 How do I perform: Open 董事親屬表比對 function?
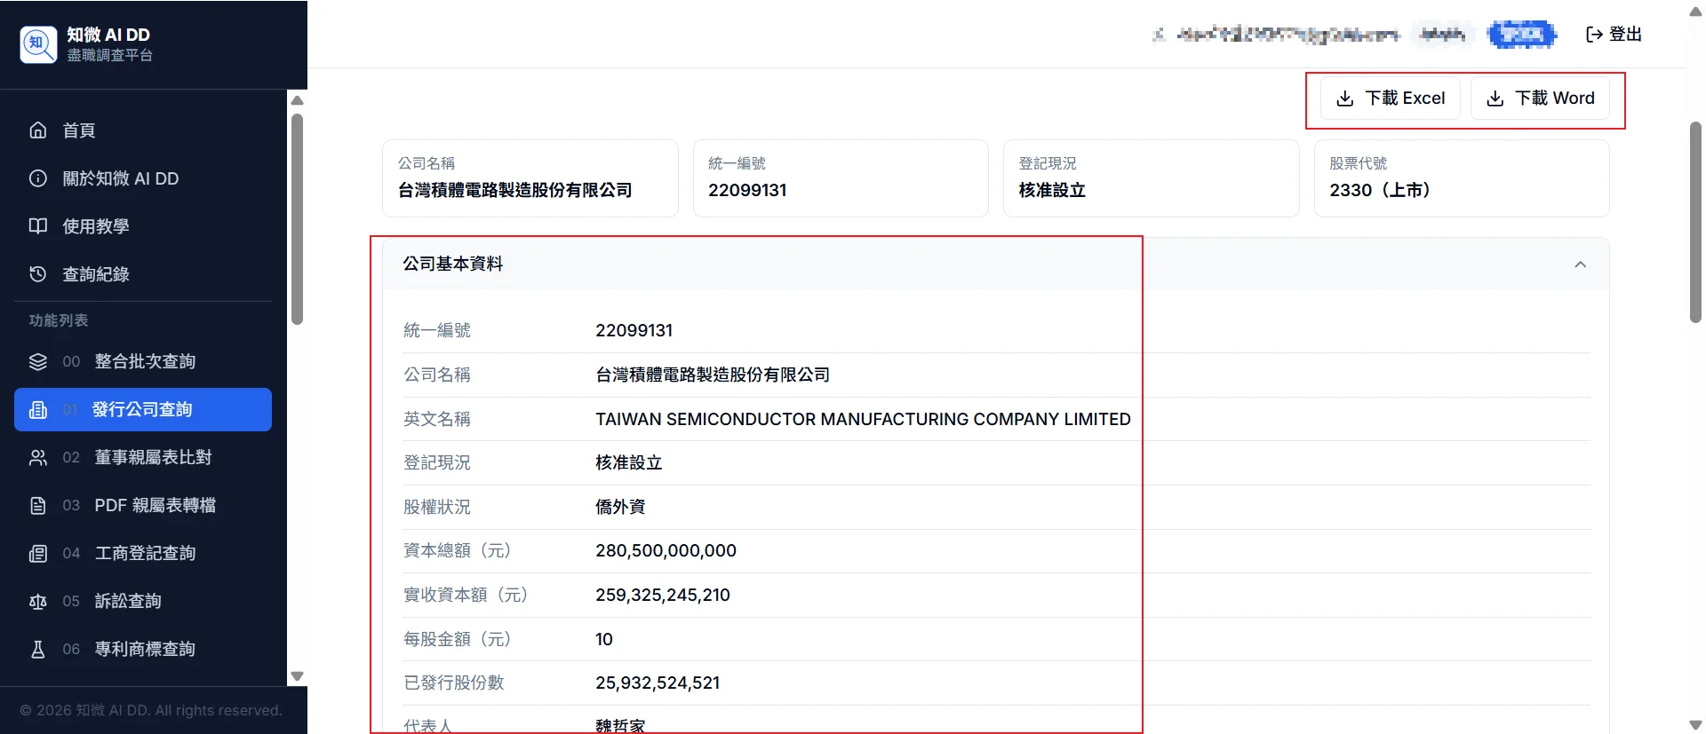(143, 457)
